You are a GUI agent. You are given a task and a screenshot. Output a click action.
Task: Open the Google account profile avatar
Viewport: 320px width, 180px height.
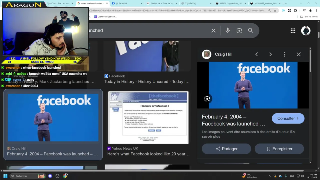(x=306, y=31)
